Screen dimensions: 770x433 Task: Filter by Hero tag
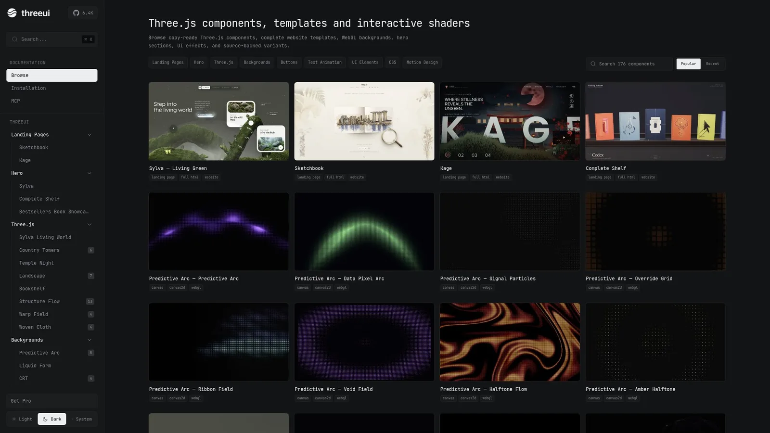tap(199, 63)
